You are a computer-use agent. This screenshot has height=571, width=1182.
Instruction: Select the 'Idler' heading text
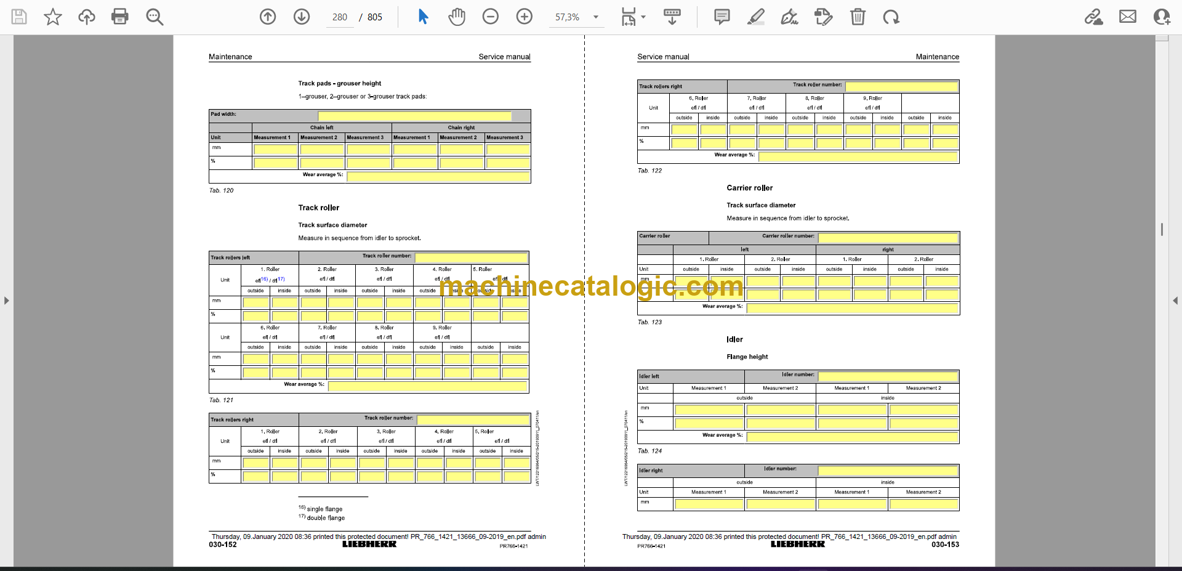tap(734, 339)
